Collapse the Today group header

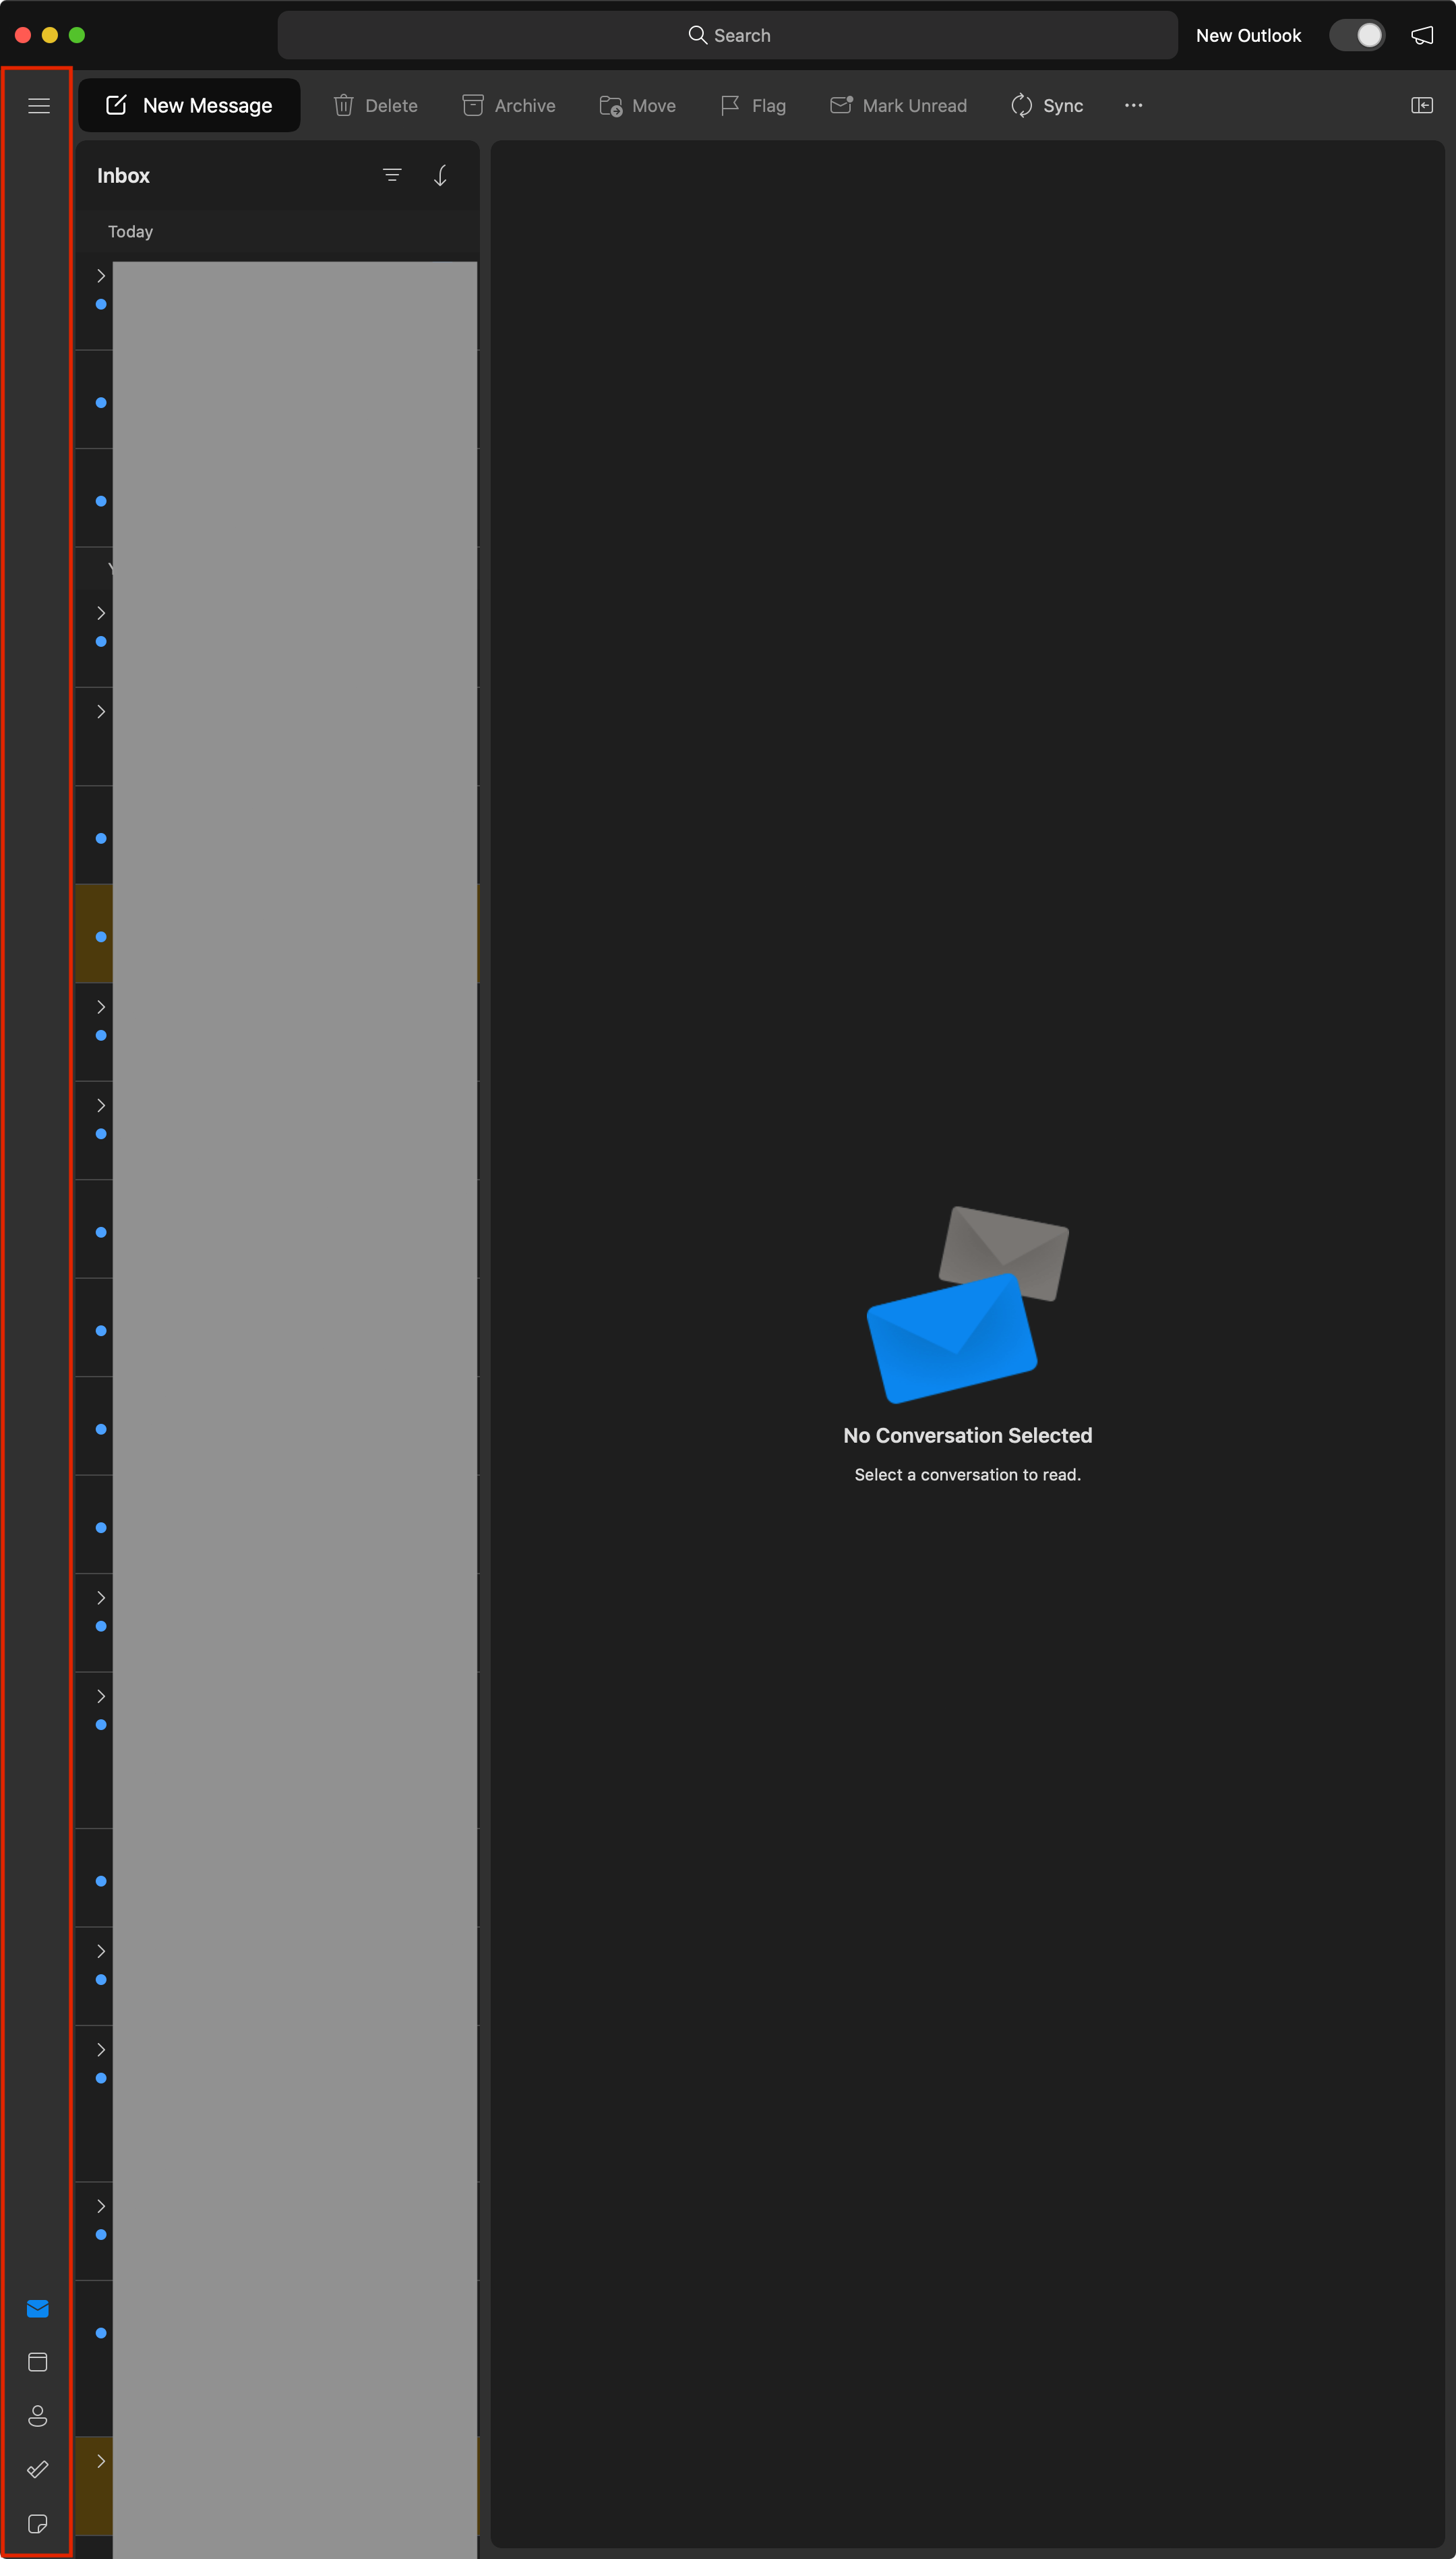click(130, 232)
